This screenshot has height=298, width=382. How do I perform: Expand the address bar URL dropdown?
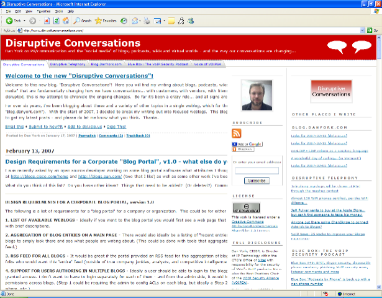362,30
